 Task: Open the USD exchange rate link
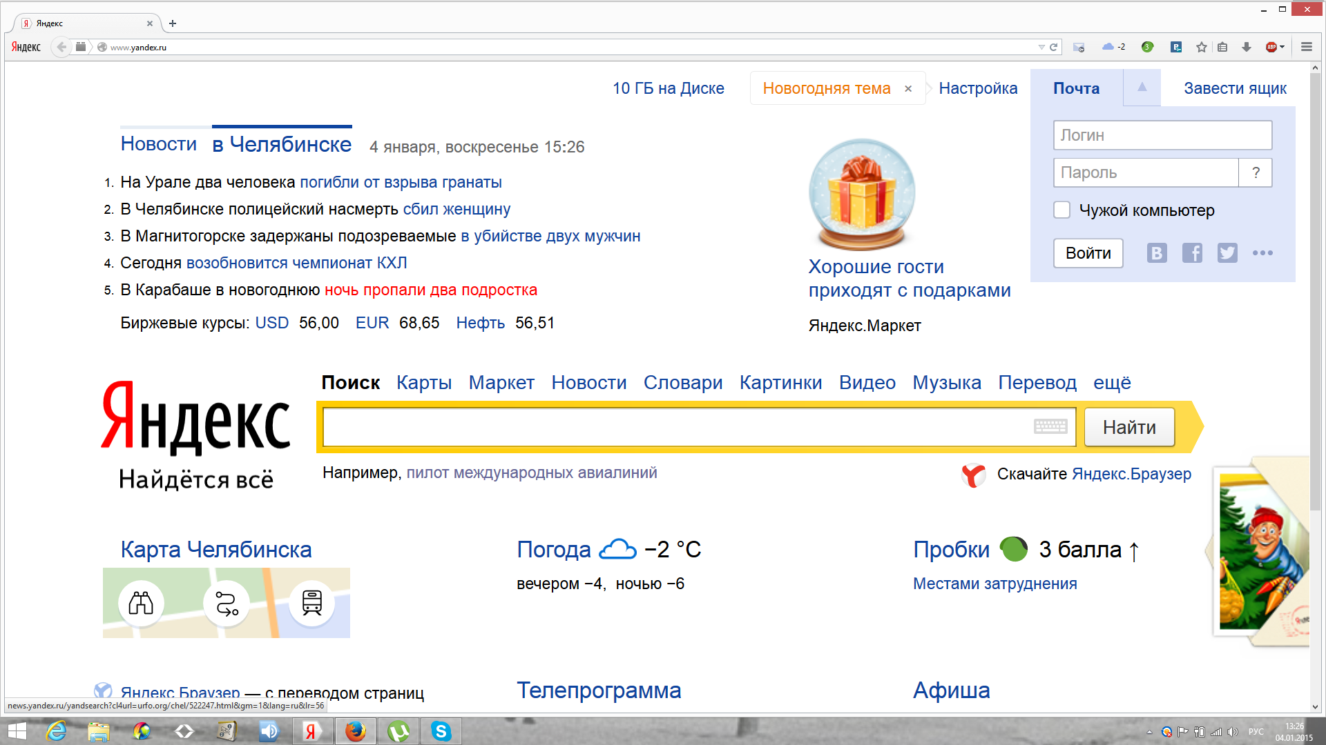pyautogui.click(x=272, y=323)
